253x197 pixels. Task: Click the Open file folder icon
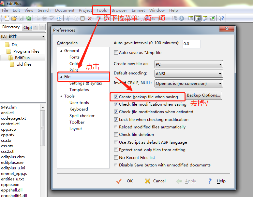(14, 18)
